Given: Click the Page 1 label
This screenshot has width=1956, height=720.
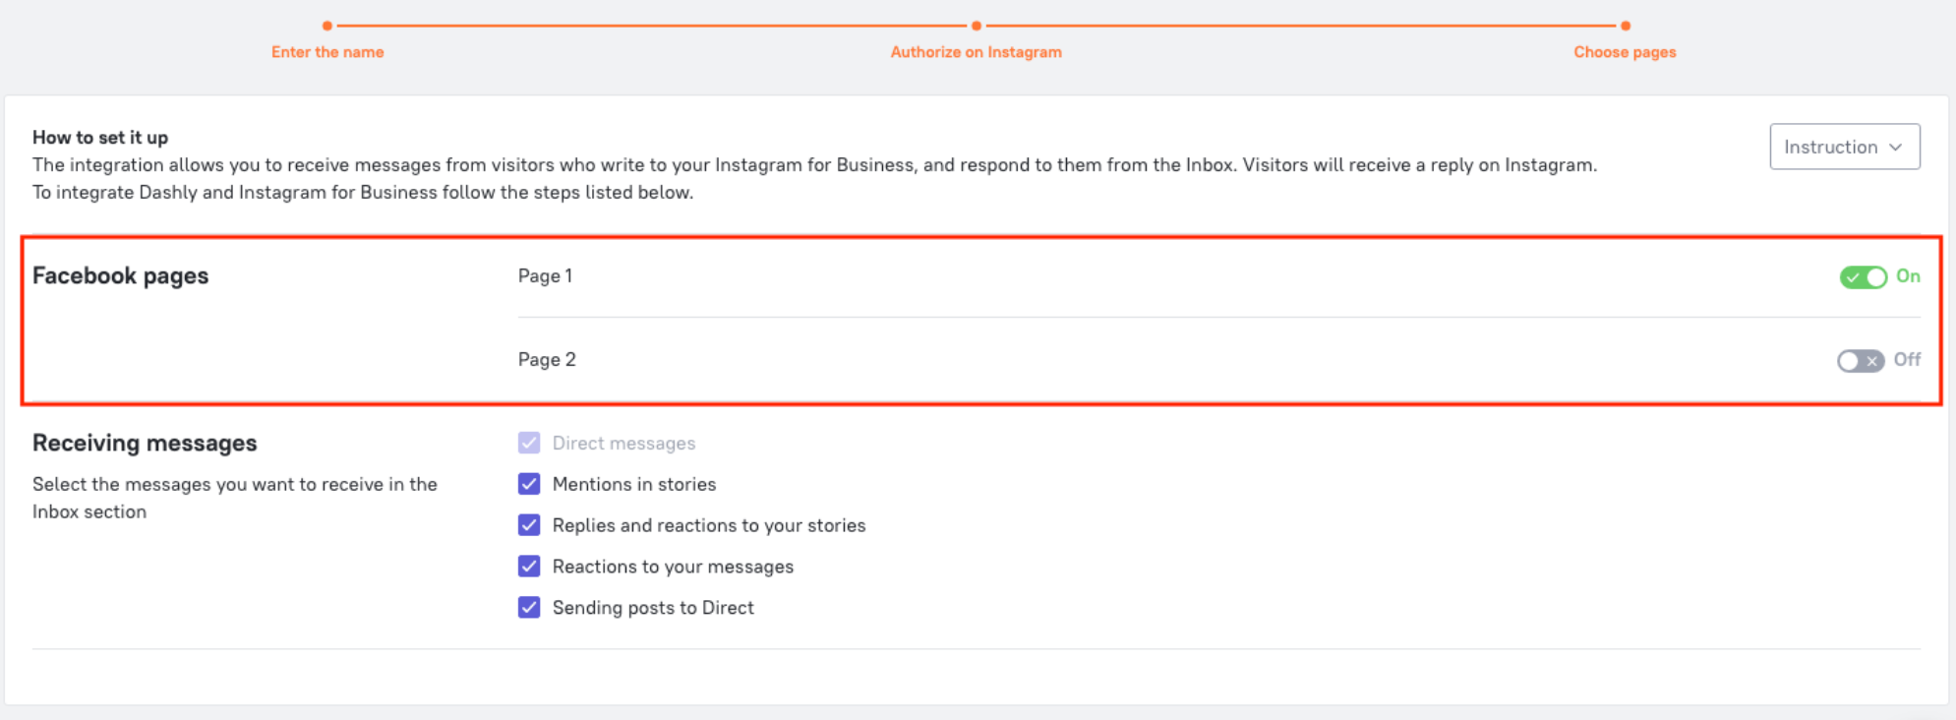Looking at the screenshot, I should 545,276.
